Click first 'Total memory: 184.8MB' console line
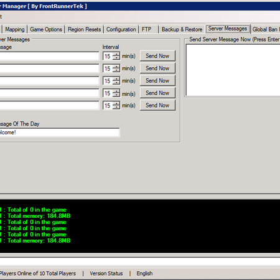The image size is (280, 280). tap(39, 216)
